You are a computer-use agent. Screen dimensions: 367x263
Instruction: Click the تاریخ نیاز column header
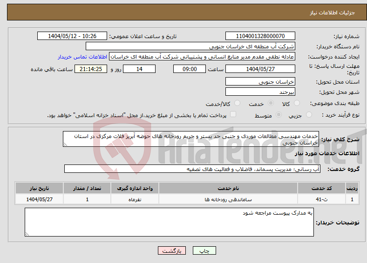(39, 188)
